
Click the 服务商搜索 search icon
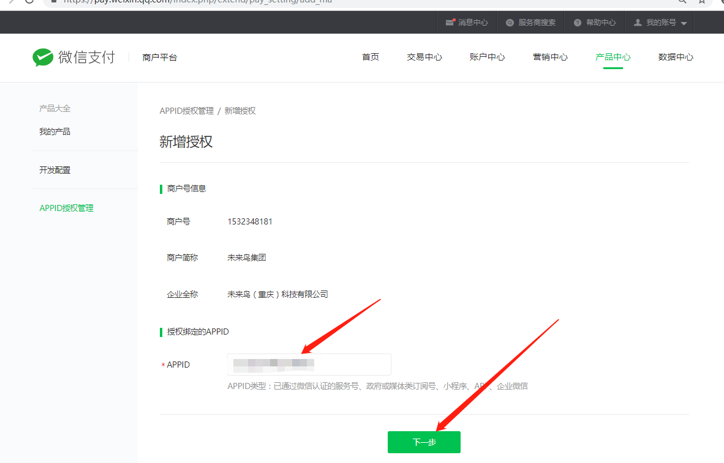point(510,23)
